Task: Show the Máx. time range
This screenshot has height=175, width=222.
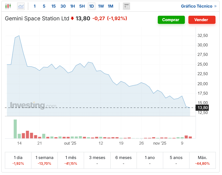Action: 202,160
